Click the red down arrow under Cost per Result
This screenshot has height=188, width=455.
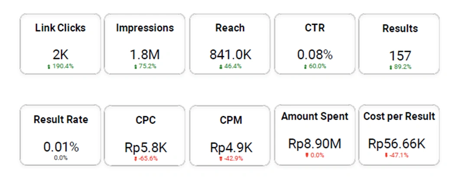coord(386,155)
